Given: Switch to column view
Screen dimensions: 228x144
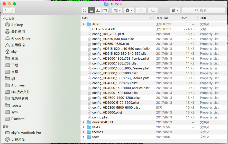Looking at the screenshot, I should (x=98, y=10).
